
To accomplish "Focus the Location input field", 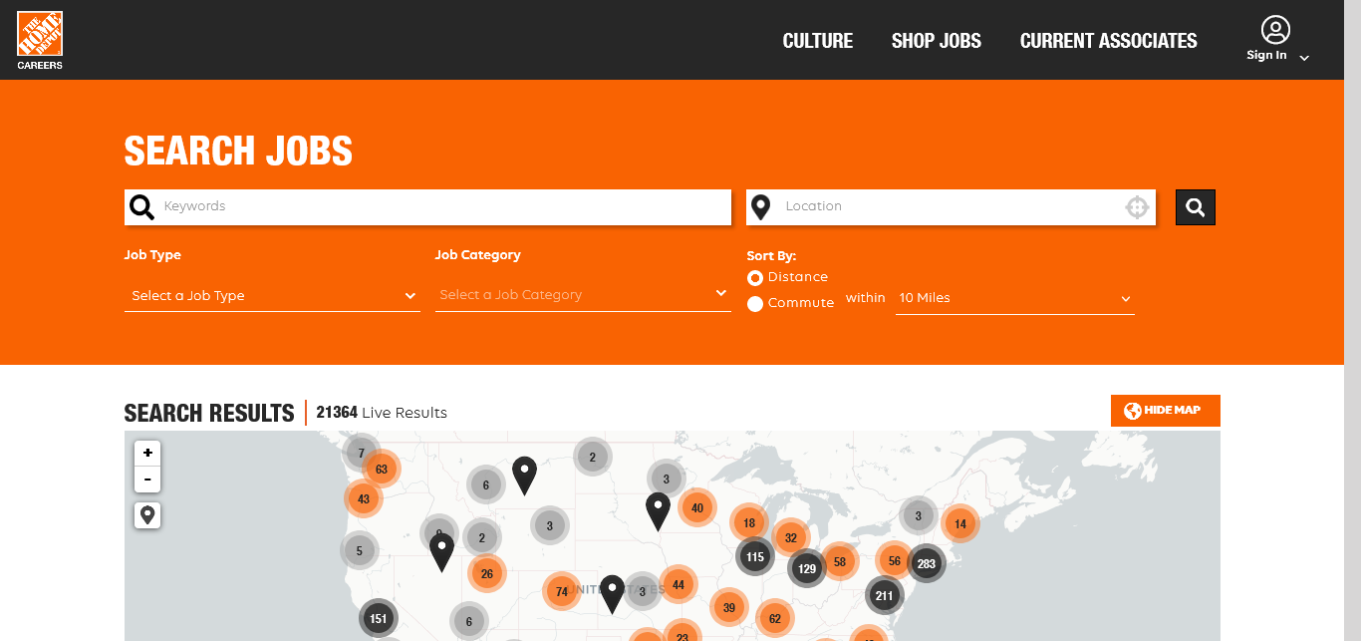I will 947,206.
